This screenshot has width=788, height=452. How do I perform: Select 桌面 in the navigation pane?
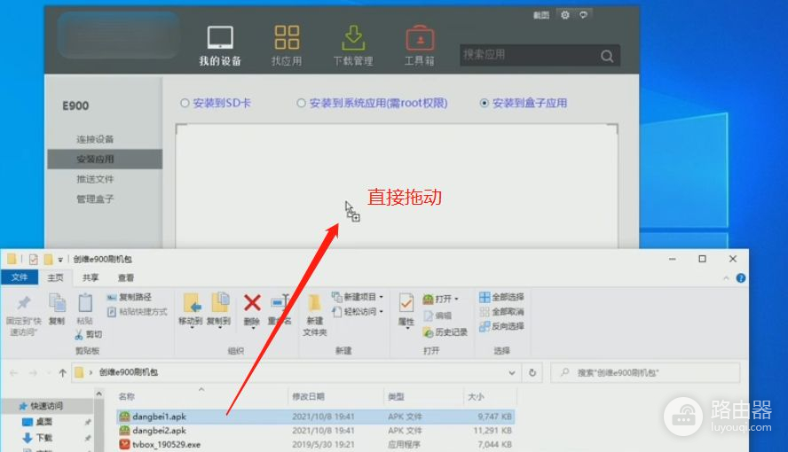(37, 421)
